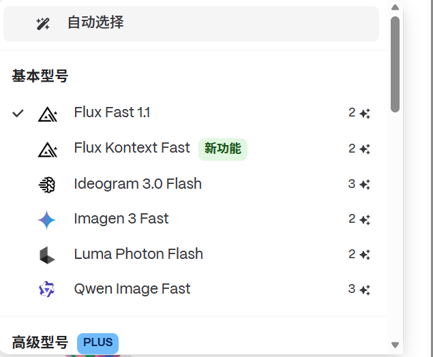Click the credits sparkle icon beside Ideogram 3.0 Flash
The image size is (433, 357).
[365, 185]
